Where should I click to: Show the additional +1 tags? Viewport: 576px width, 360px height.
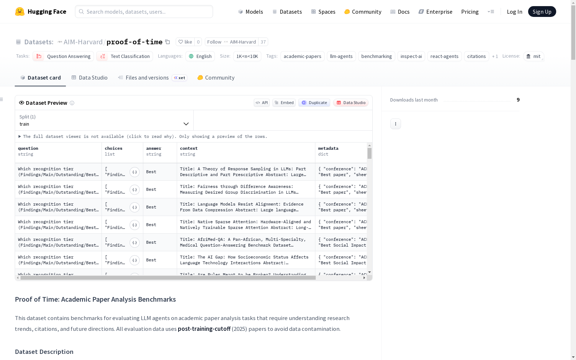(495, 56)
